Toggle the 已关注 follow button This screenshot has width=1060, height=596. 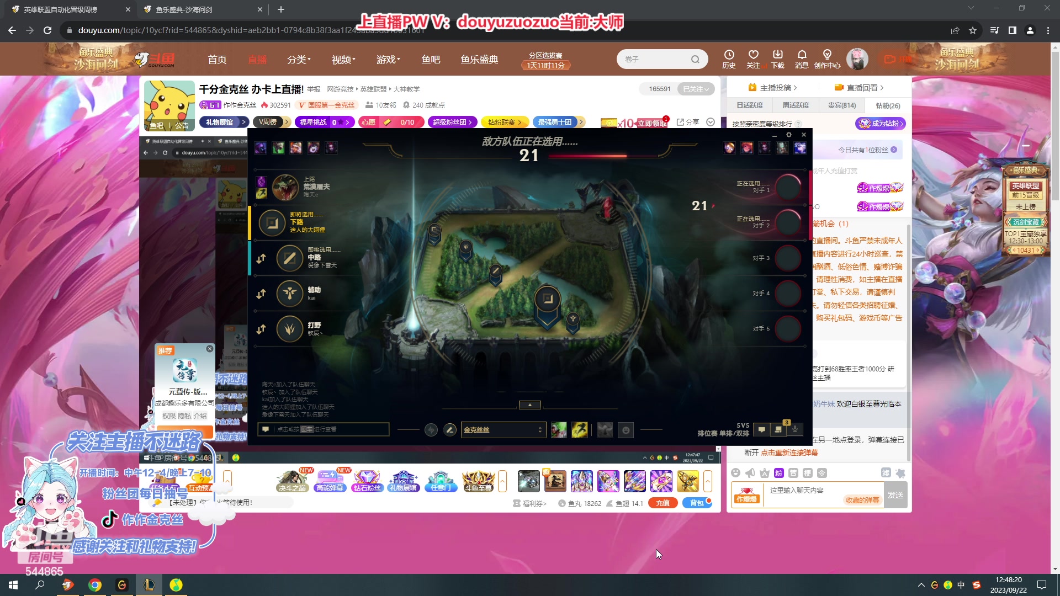pyautogui.click(x=696, y=89)
